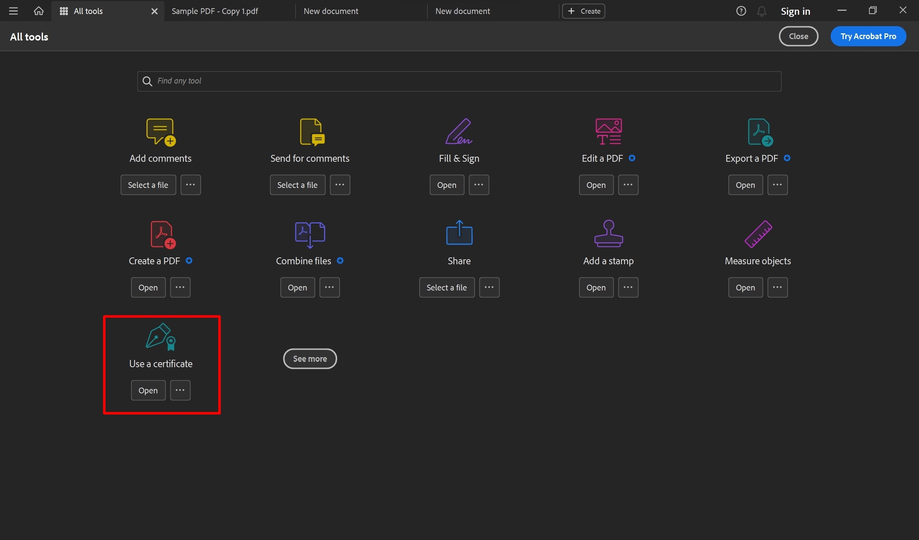Open the Add comments tool icon
The width and height of the screenshot is (919, 540).
pos(160,132)
